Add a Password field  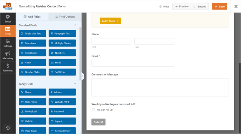point(62,111)
